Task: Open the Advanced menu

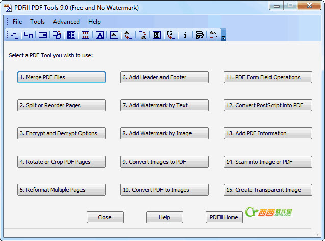Action: [66, 22]
